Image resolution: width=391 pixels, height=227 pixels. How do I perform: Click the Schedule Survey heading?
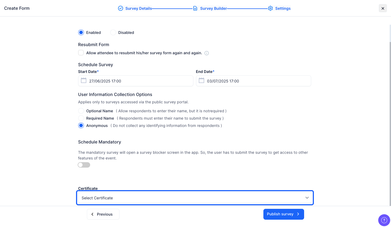point(96,65)
